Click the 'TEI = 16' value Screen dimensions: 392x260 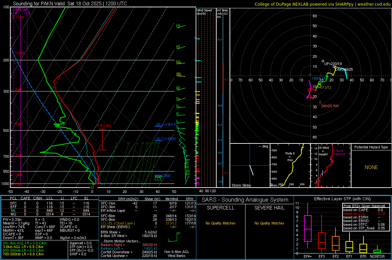coord(66,223)
